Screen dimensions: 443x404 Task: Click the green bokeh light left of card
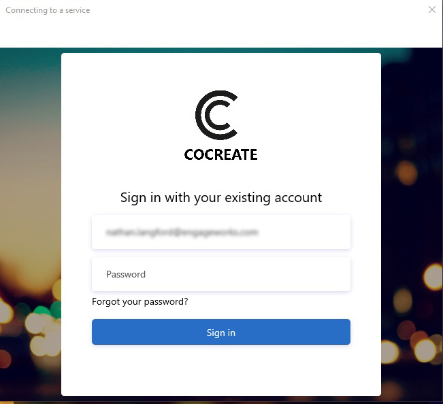(42, 311)
